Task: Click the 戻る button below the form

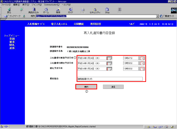Action: [113, 87]
